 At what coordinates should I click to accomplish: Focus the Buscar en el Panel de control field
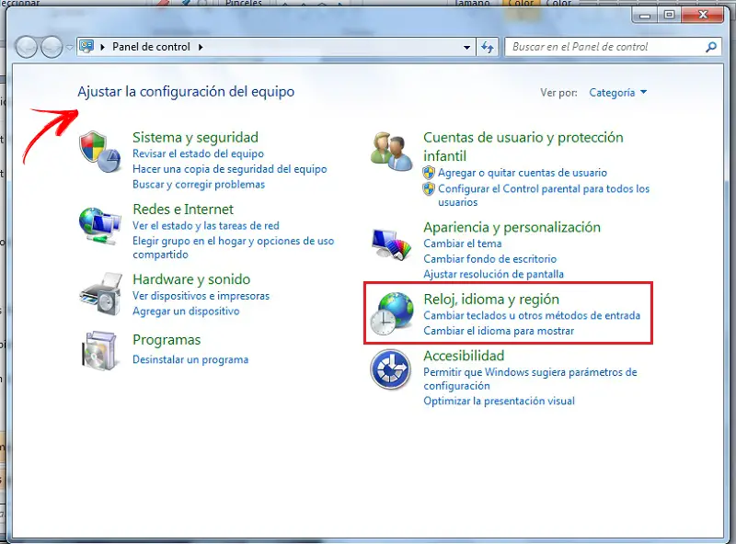pyautogui.click(x=613, y=47)
